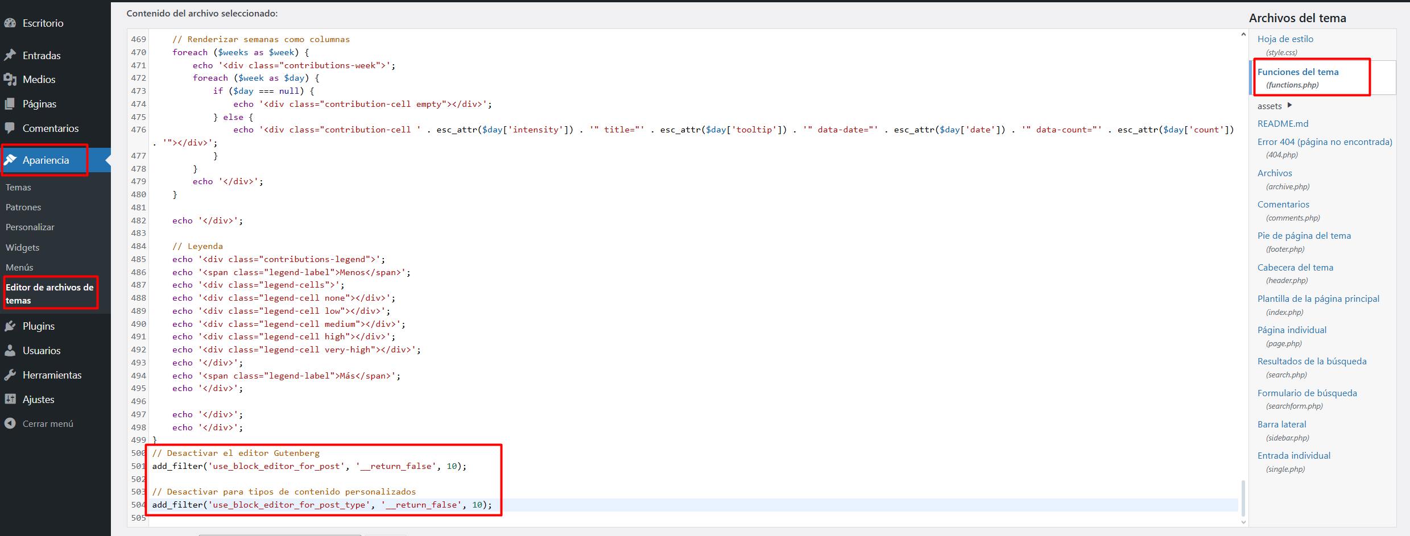The width and height of the screenshot is (1410, 536).
Task: Open Hoja de estilo file
Action: coord(1285,39)
